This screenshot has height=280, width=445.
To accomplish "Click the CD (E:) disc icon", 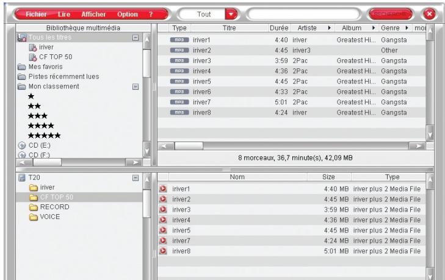I will coord(22,146).
